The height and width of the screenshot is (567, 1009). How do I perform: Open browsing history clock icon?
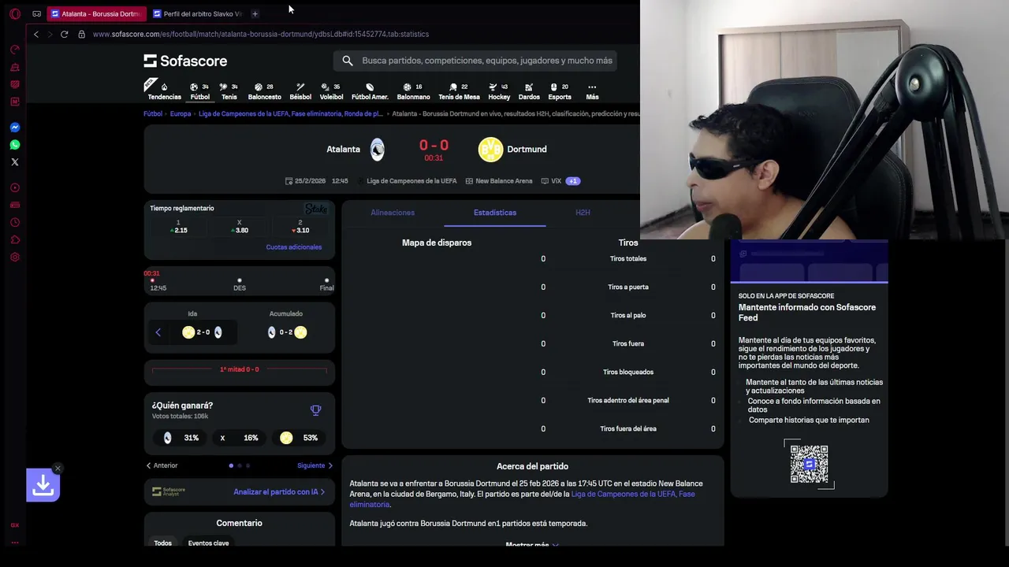[14, 222]
